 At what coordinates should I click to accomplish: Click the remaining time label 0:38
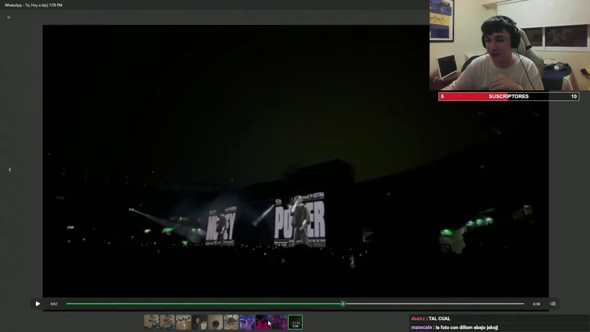click(537, 304)
